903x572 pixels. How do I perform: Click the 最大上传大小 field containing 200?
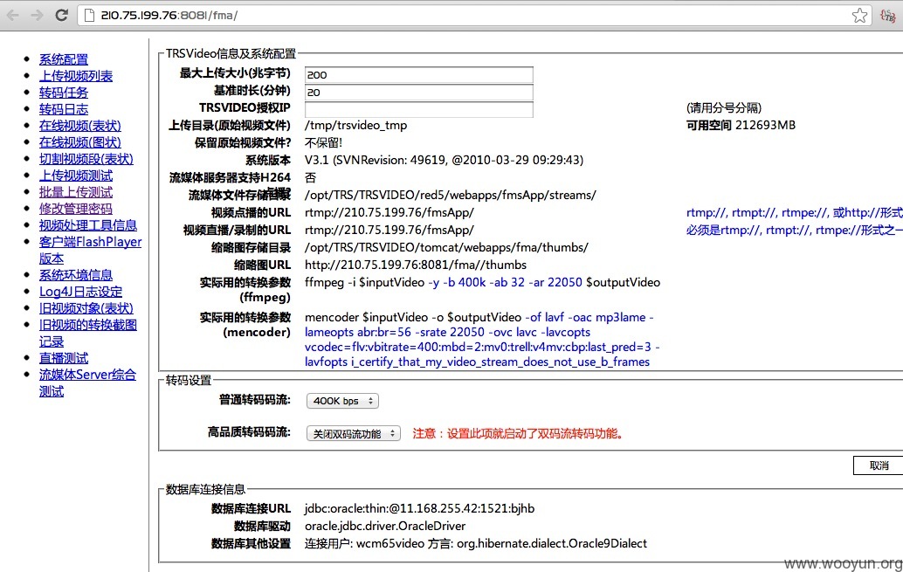[418, 75]
